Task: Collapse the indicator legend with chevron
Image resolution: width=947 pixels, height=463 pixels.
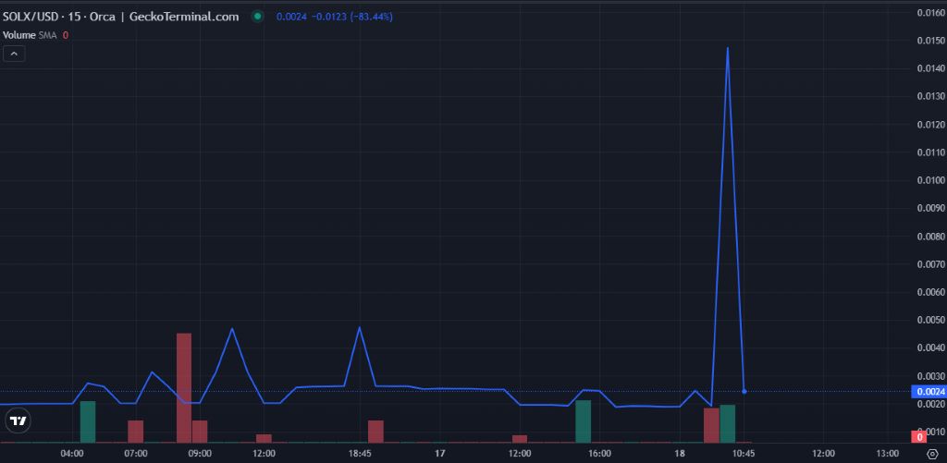Action: point(14,55)
